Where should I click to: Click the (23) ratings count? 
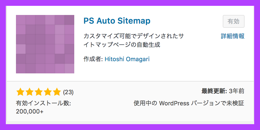pyautogui.click(x=68, y=92)
